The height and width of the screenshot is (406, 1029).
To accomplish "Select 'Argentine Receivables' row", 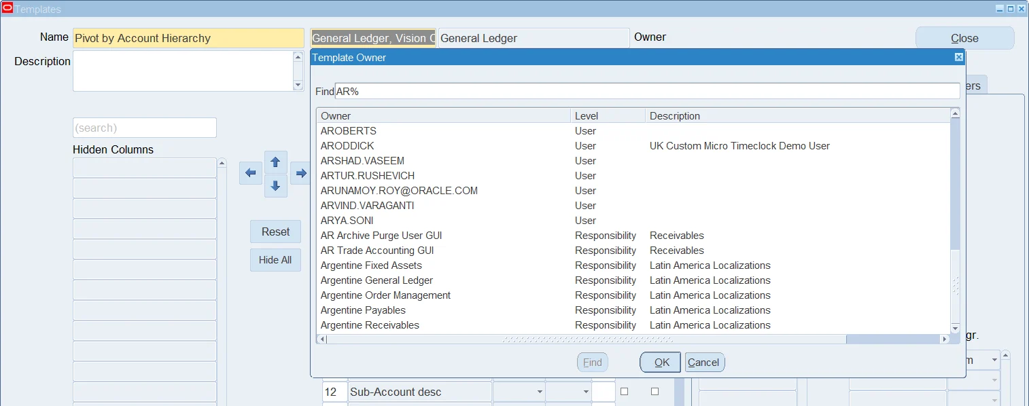I will (x=633, y=325).
